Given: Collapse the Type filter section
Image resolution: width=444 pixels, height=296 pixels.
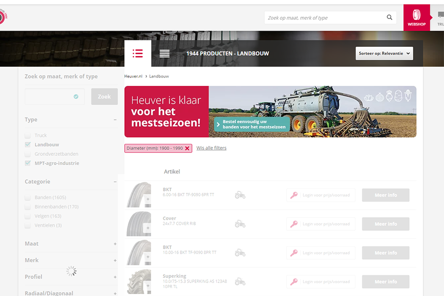Looking at the screenshot, I should 115,120.
